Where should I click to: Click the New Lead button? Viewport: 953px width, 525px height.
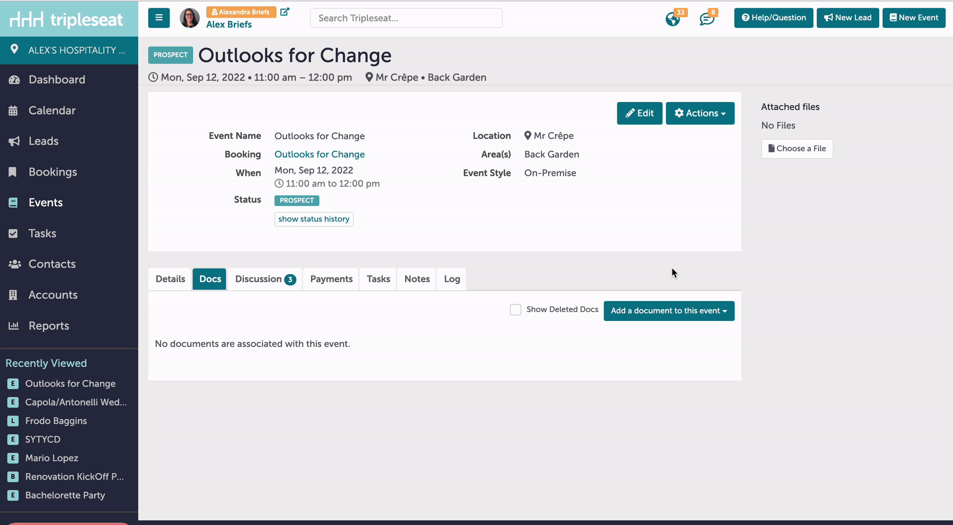pos(848,18)
